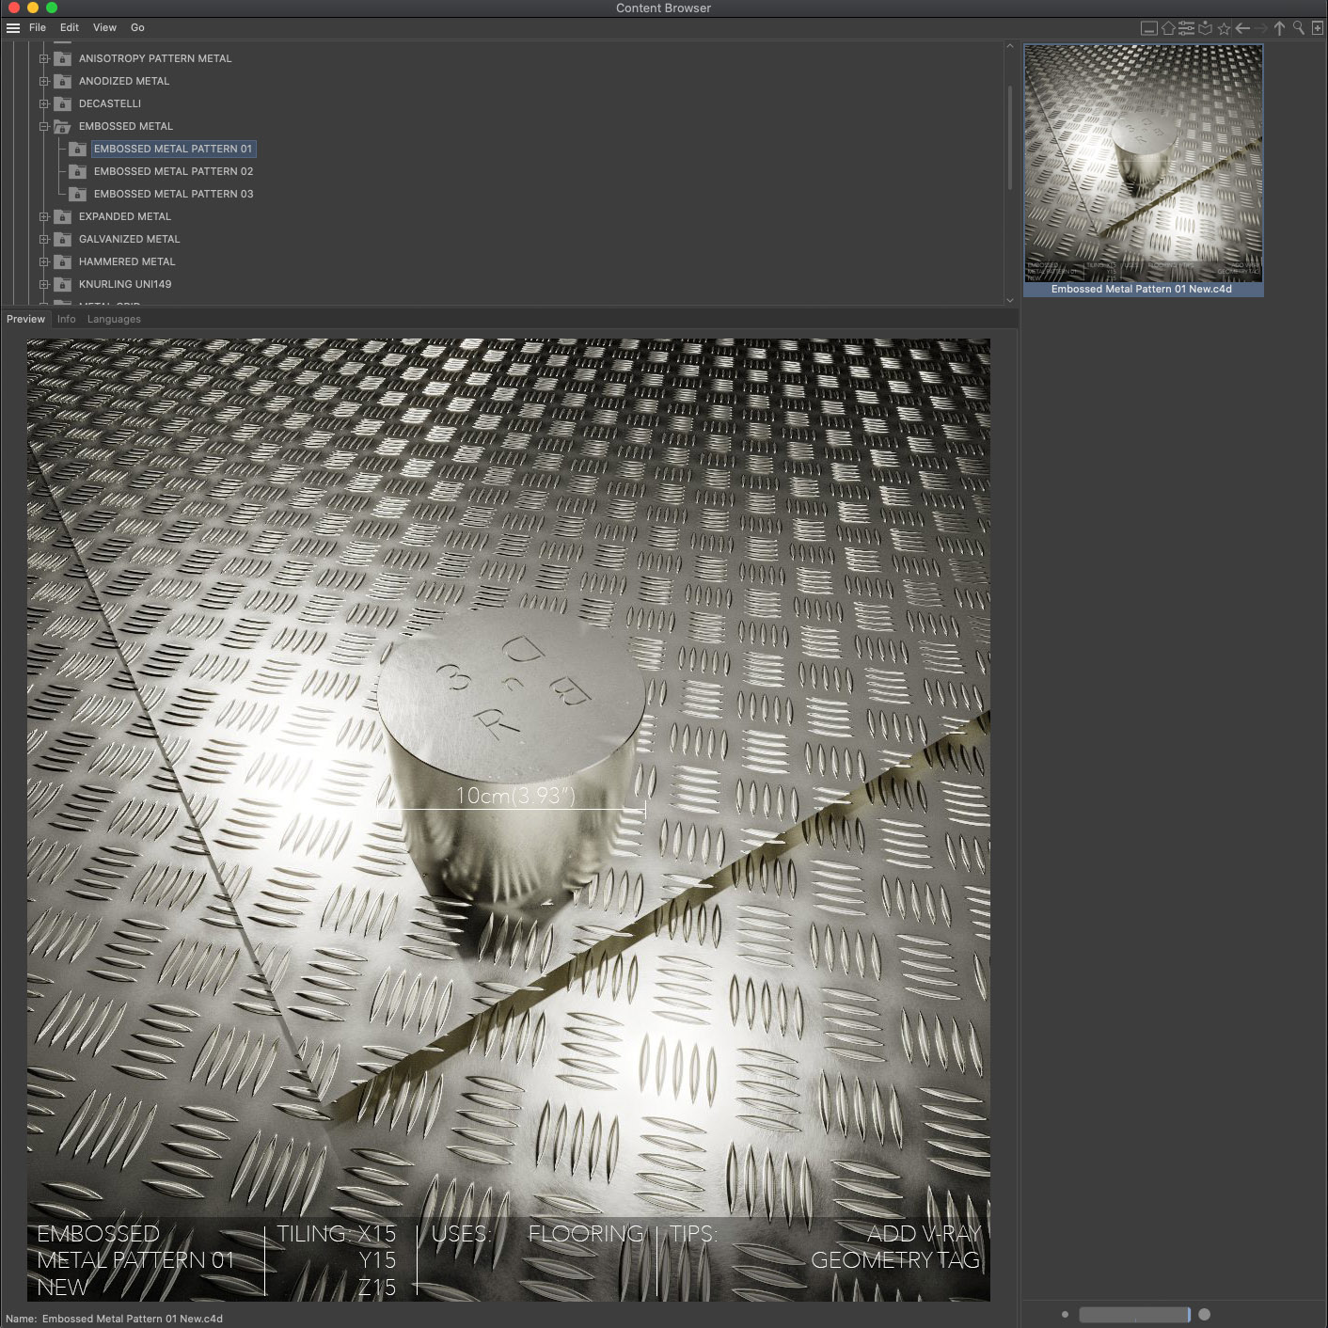Navigate back with the left arrow icon
Viewport: 1328px width, 1328px height.
click(1242, 28)
